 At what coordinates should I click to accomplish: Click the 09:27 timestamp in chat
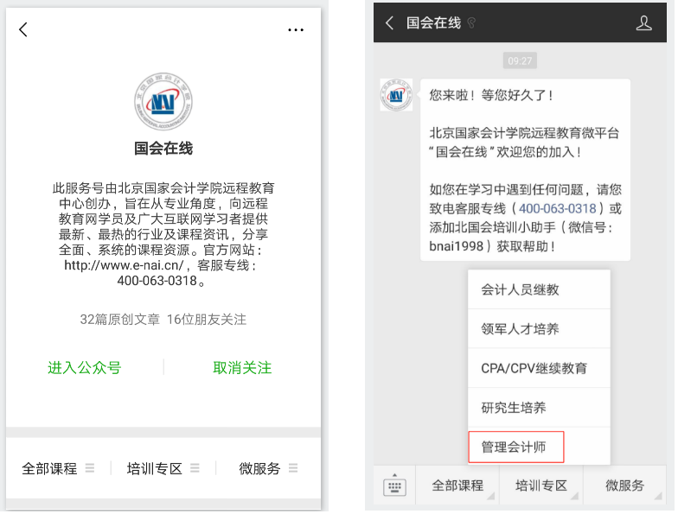[520, 60]
